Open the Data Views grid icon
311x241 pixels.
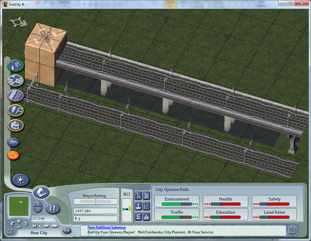(x=146, y=196)
